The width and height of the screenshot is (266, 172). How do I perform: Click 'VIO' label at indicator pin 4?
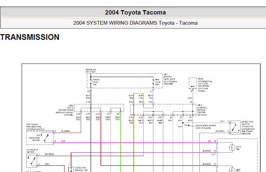point(209,141)
